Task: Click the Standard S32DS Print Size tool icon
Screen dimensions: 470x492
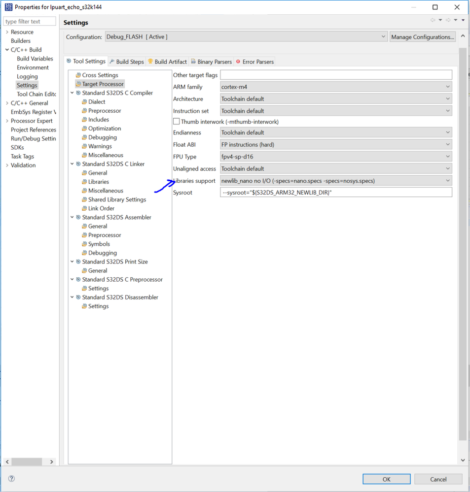Action: coord(78,262)
